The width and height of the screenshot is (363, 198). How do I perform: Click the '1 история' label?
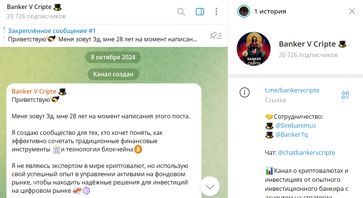(x=270, y=11)
